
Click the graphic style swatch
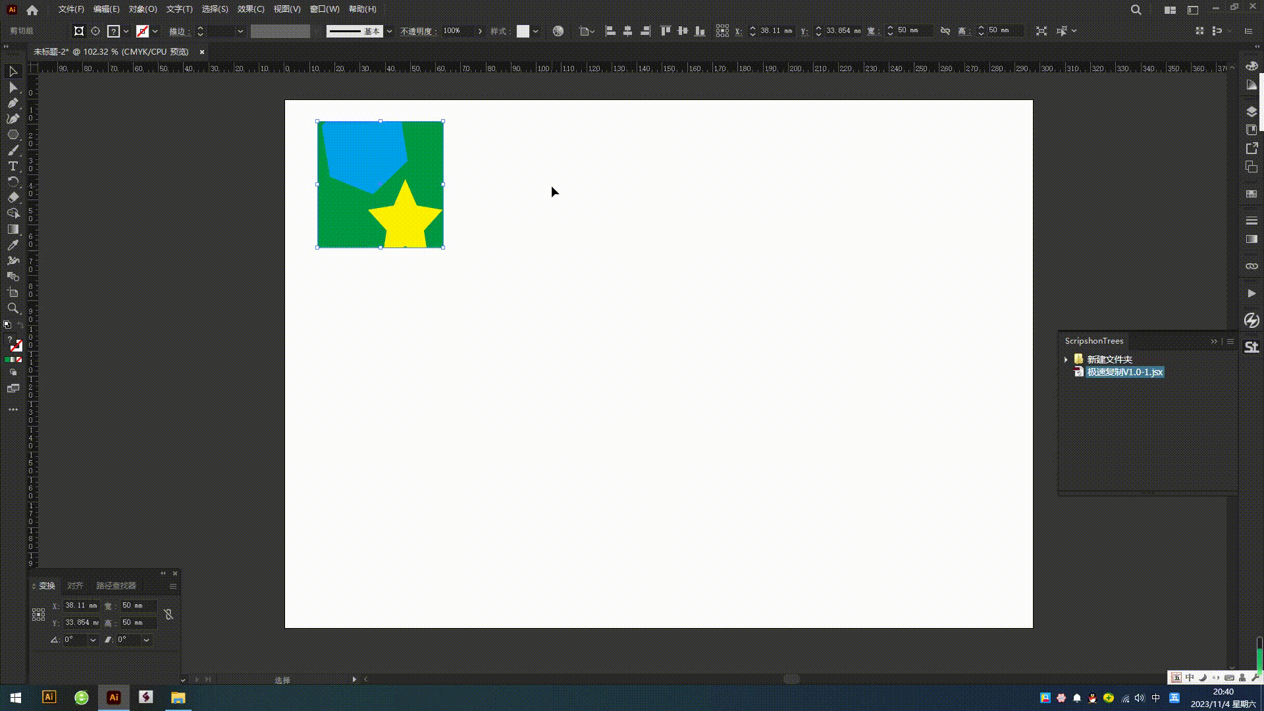pyautogui.click(x=523, y=31)
